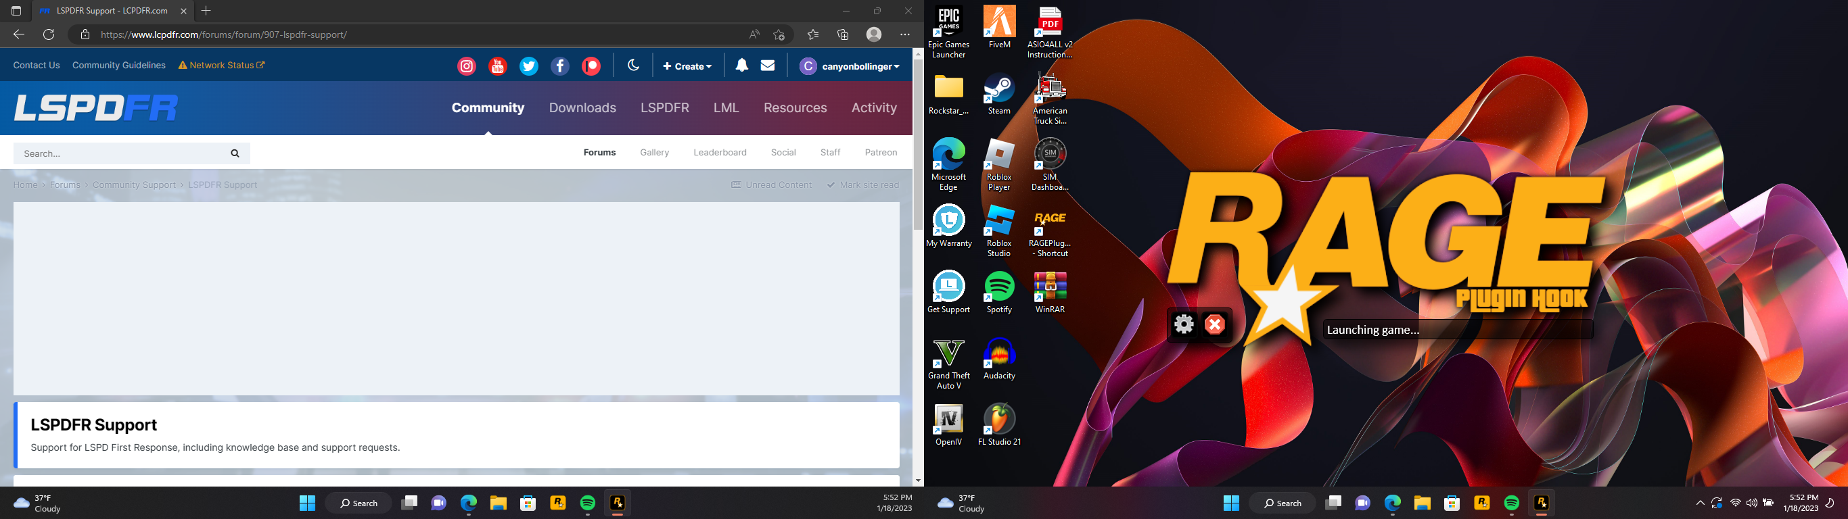The height and width of the screenshot is (519, 1848).
Task: Switch to the Social sub-tab
Action: click(783, 153)
